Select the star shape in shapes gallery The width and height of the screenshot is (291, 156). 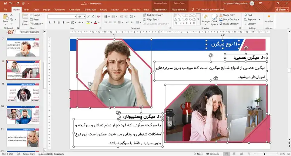[x=194, y=23]
